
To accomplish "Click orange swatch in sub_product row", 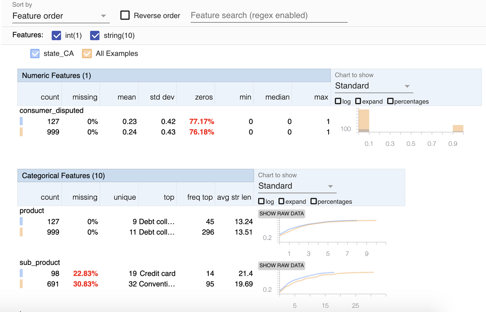I will (x=21, y=284).
